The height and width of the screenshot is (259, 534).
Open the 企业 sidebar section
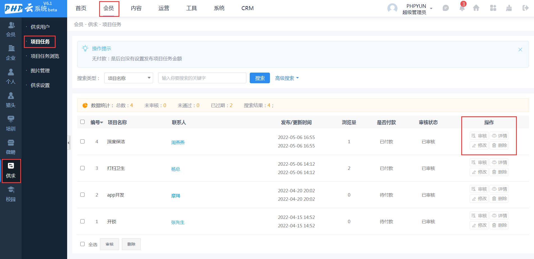point(11,53)
